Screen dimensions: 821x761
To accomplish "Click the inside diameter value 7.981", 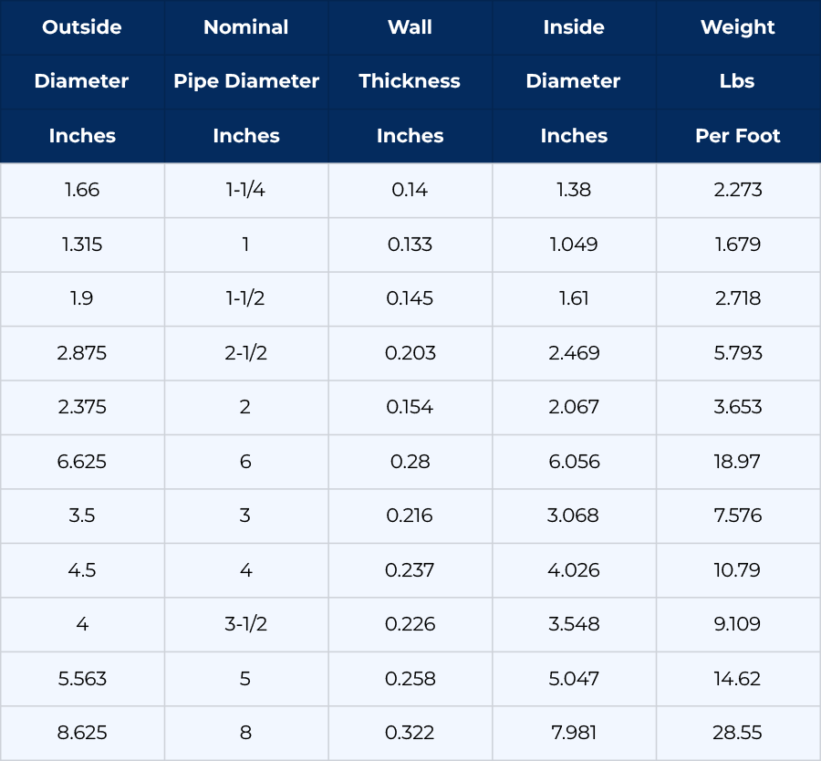I will click(x=574, y=733).
